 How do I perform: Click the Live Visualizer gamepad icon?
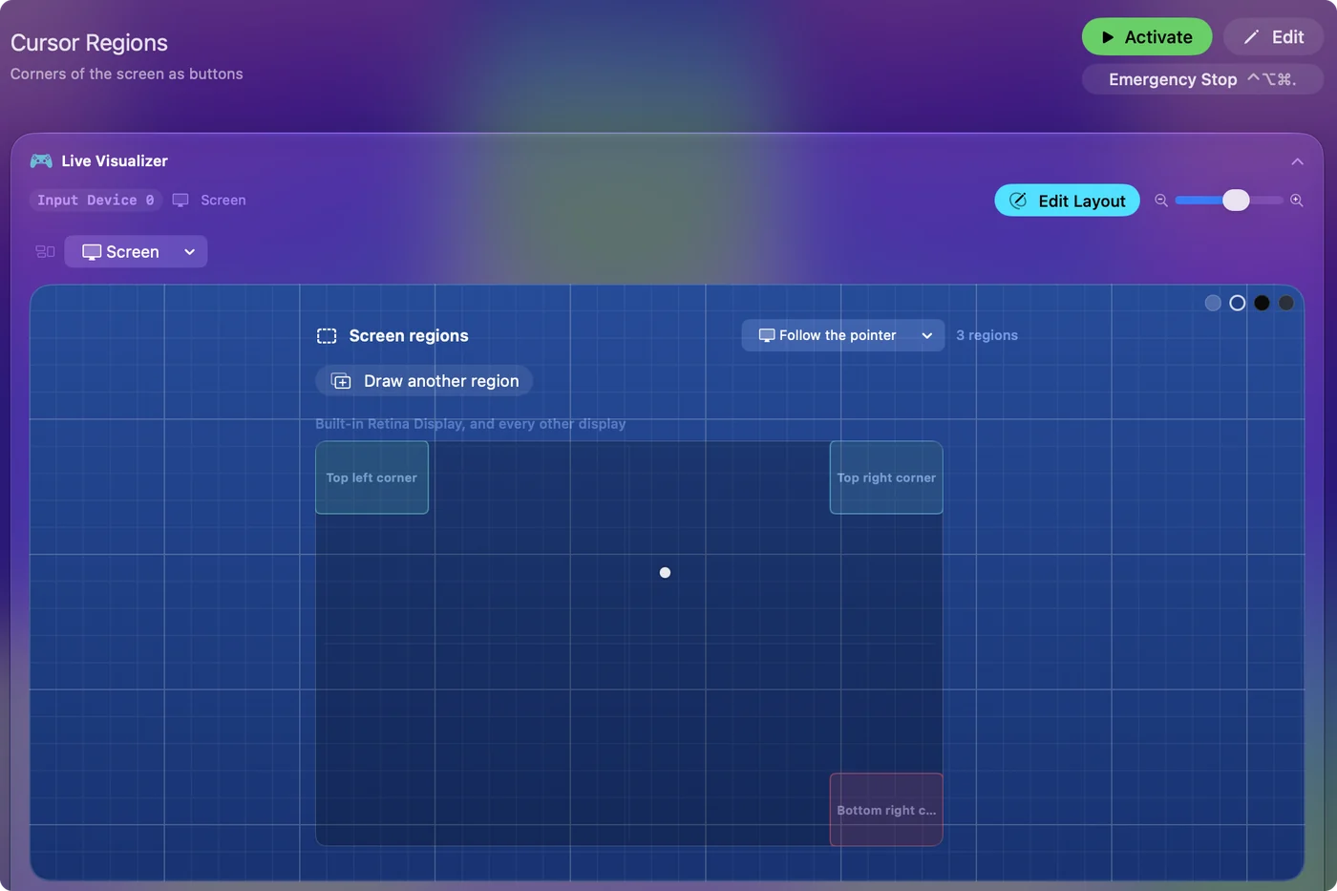(41, 160)
